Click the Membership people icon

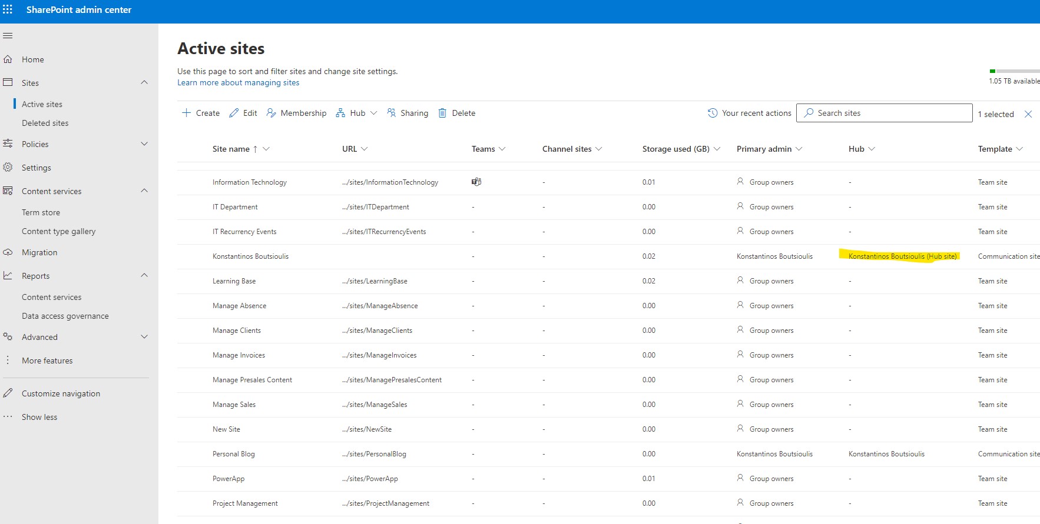point(271,113)
